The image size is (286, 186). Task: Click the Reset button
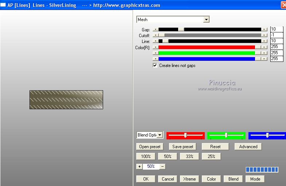(x=215, y=147)
